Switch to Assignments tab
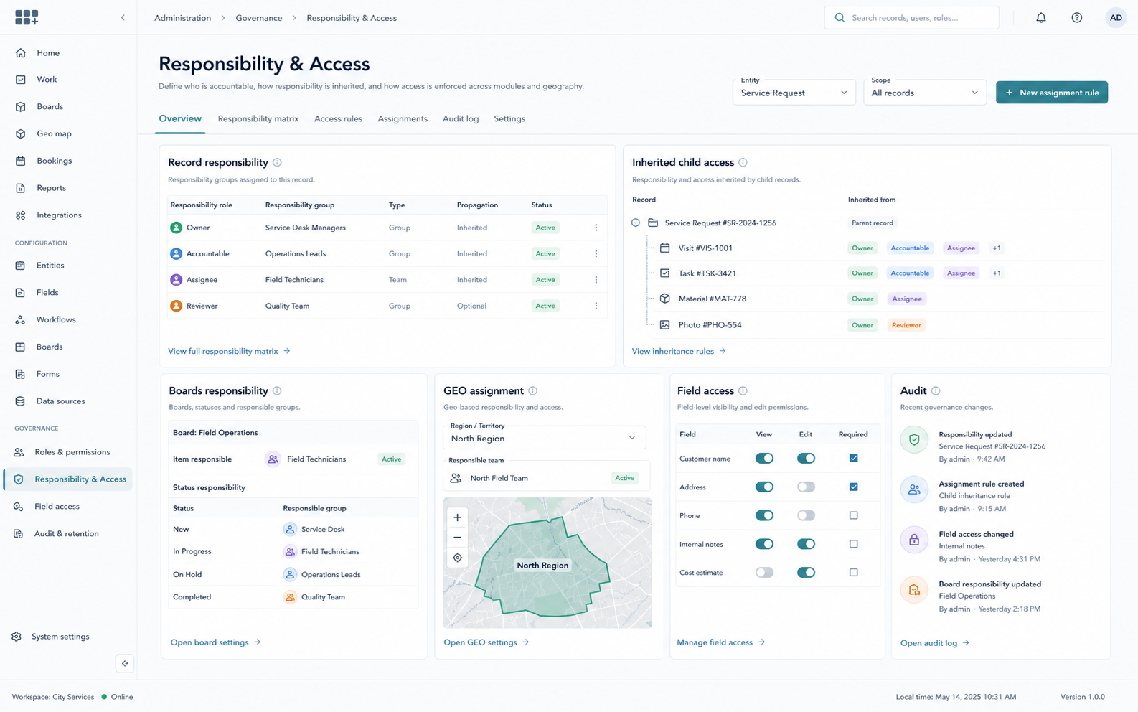This screenshot has height=712, width=1138. coord(403,119)
